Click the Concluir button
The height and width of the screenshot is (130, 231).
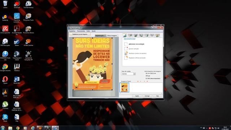coord(147,96)
